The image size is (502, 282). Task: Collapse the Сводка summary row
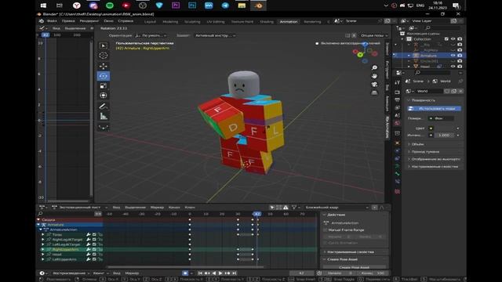pyautogui.click(x=38, y=219)
